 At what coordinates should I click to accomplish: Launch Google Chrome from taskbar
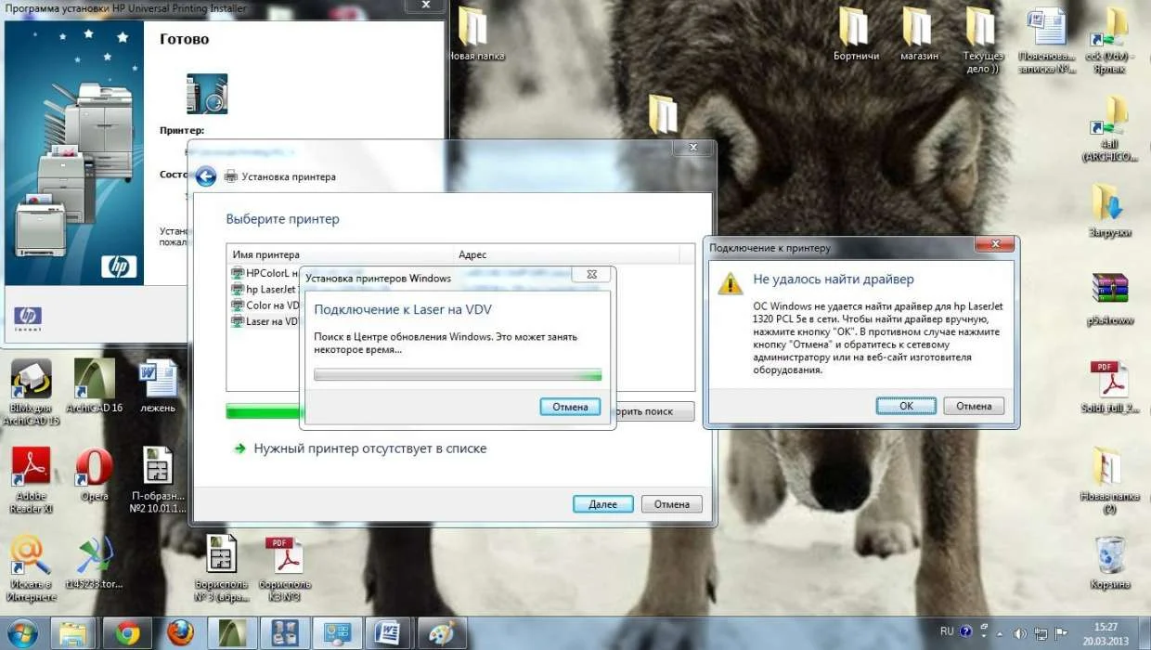coord(127,633)
